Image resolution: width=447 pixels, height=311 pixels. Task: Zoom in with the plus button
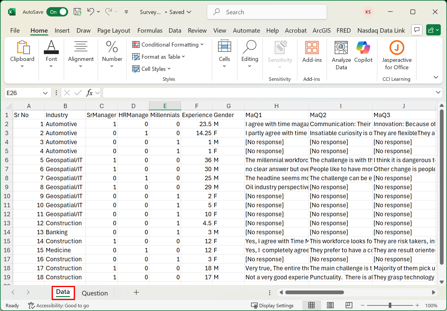(x=417, y=305)
